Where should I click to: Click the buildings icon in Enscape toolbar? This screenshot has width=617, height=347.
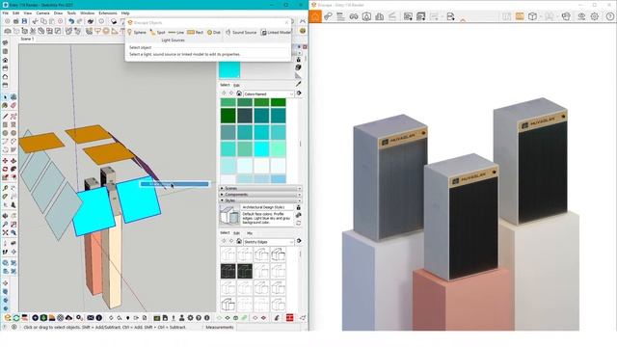pyautogui.click(x=379, y=16)
